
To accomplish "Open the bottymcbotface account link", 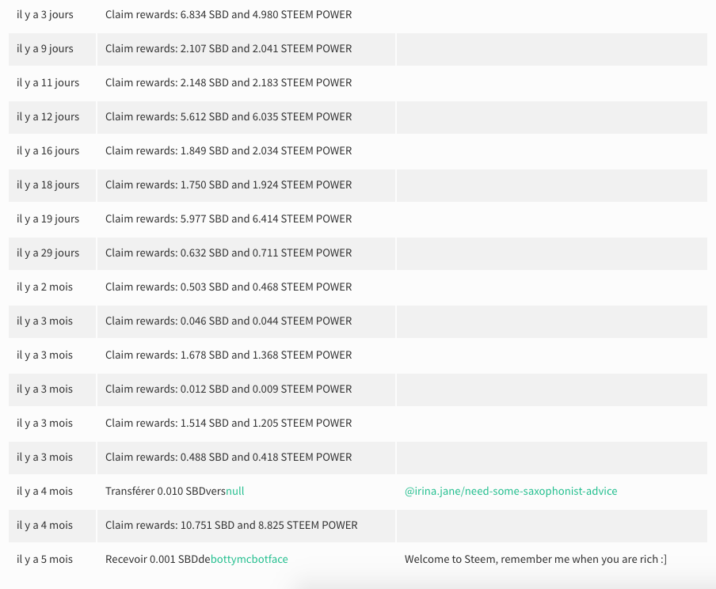I will pos(249,560).
